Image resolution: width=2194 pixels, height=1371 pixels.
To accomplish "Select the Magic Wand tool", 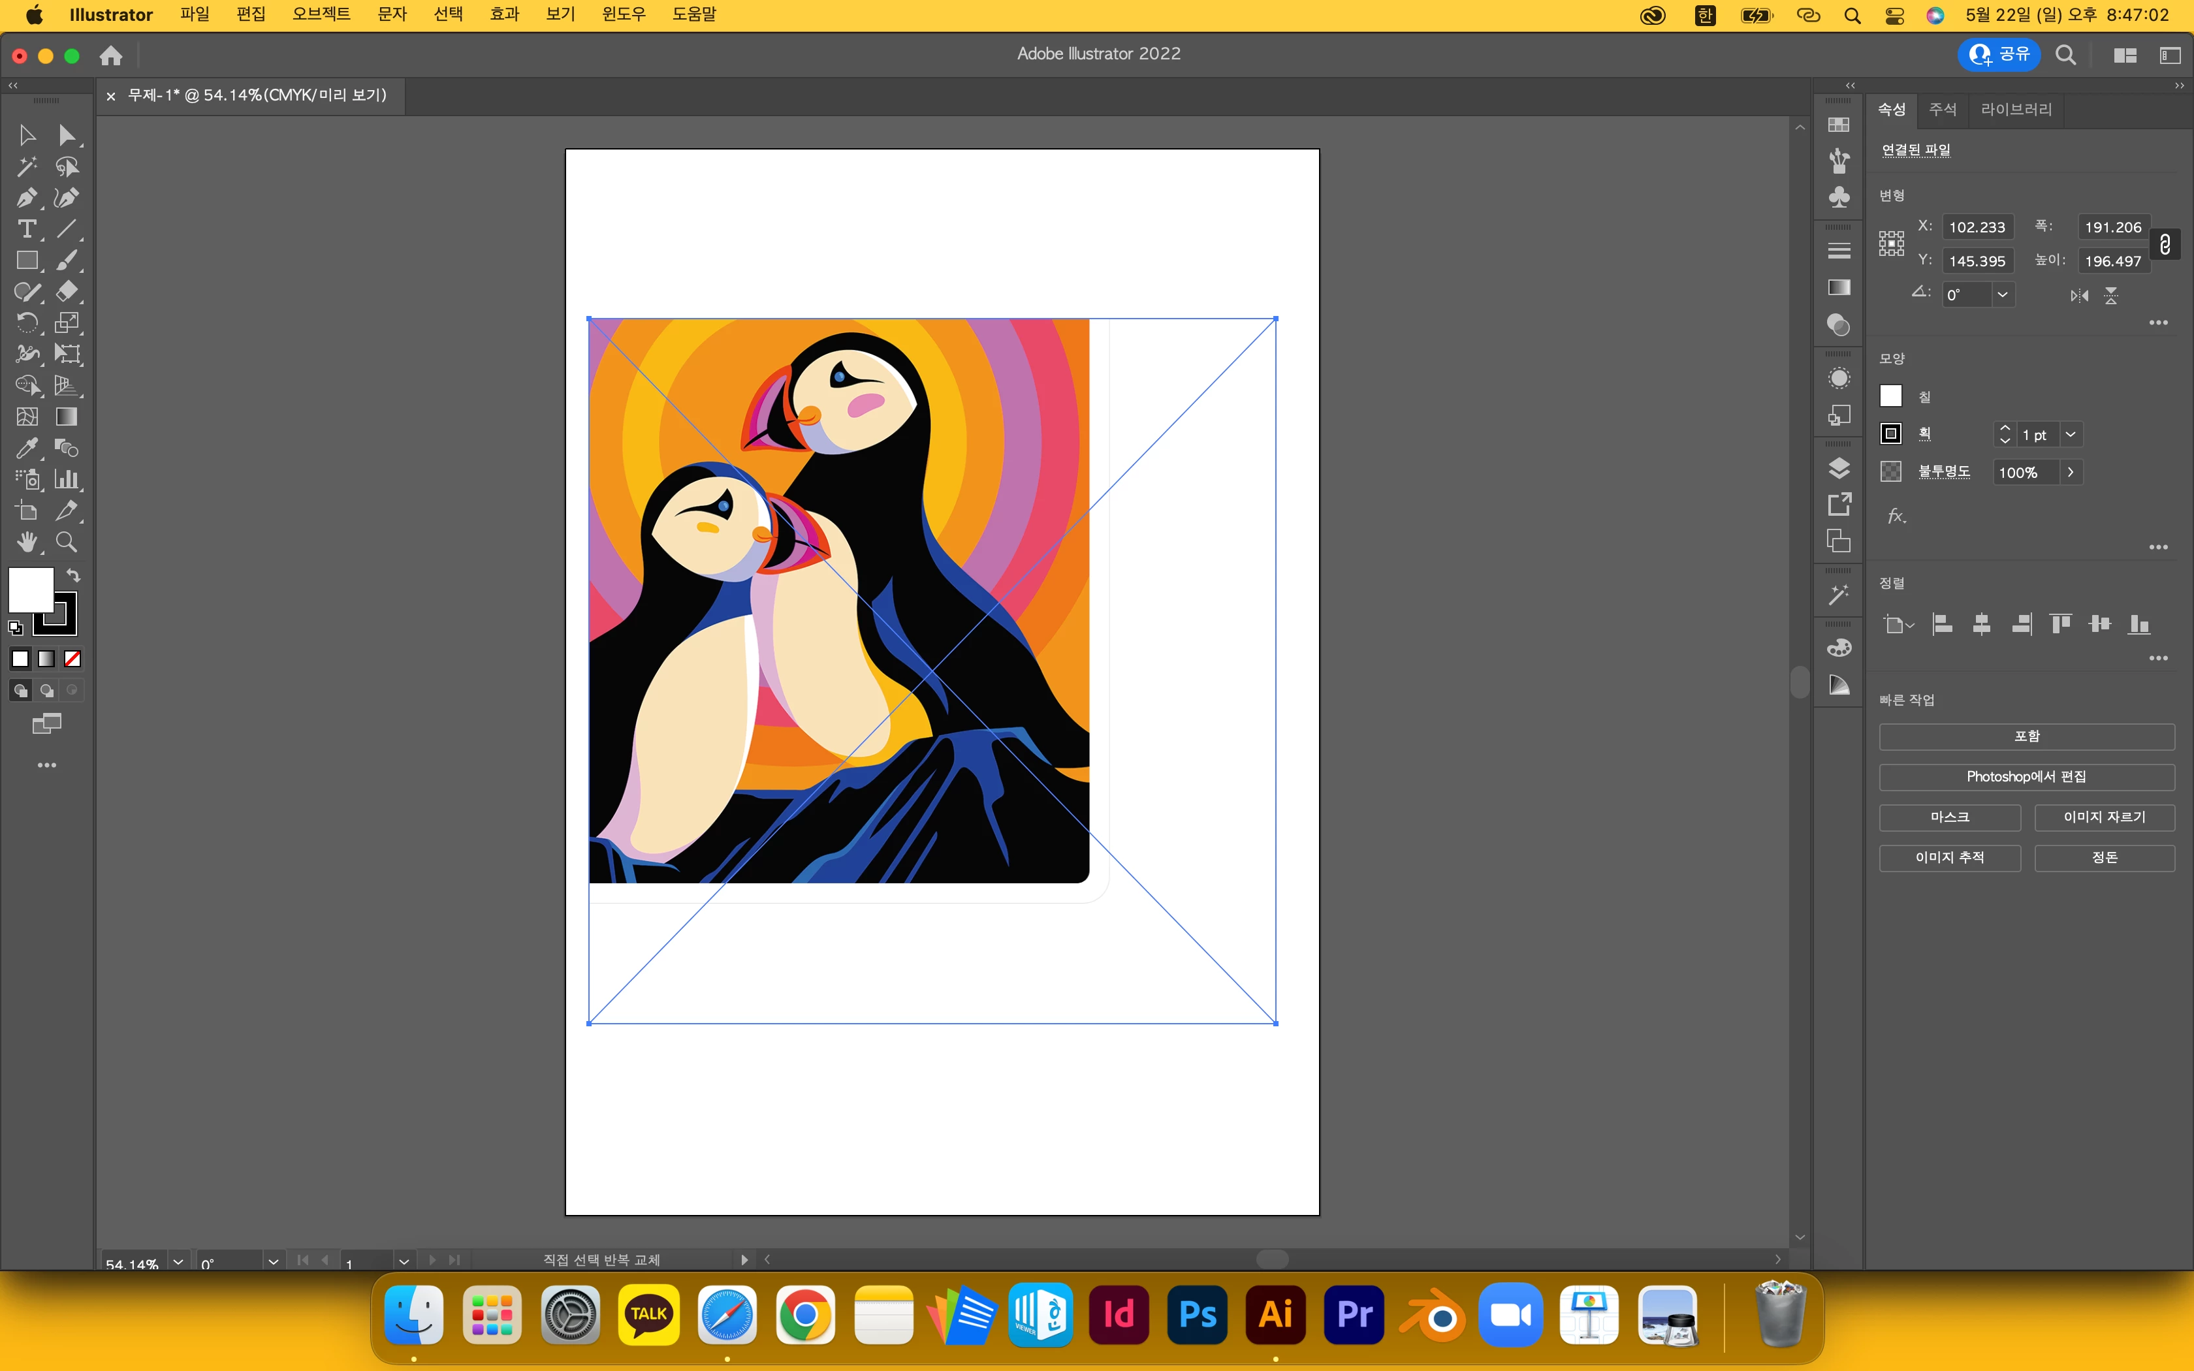I will point(26,167).
